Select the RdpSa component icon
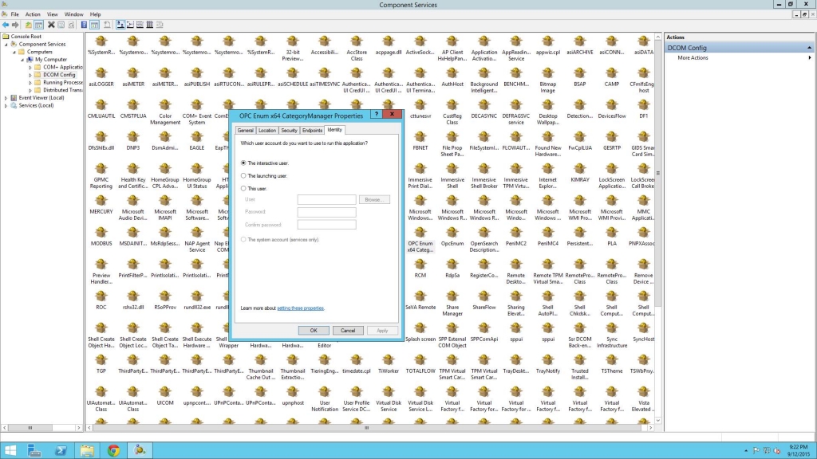This screenshot has height=459, width=817. pos(452,268)
